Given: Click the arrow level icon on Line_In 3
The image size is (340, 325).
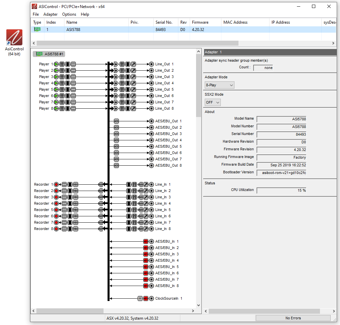Looking at the screenshot, I should pyautogui.click(x=146, y=197).
